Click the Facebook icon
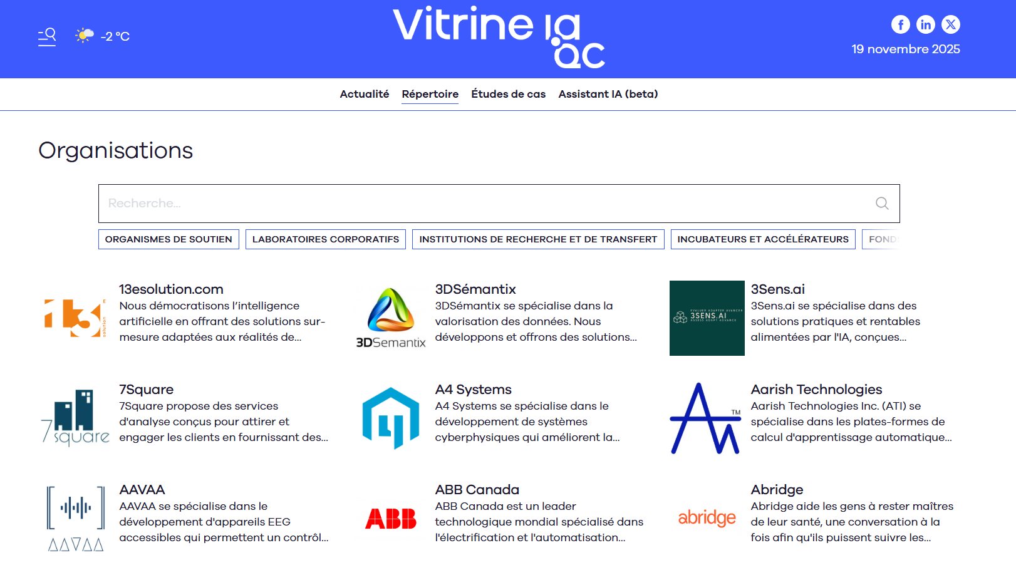The height and width of the screenshot is (565, 1016). click(x=900, y=24)
